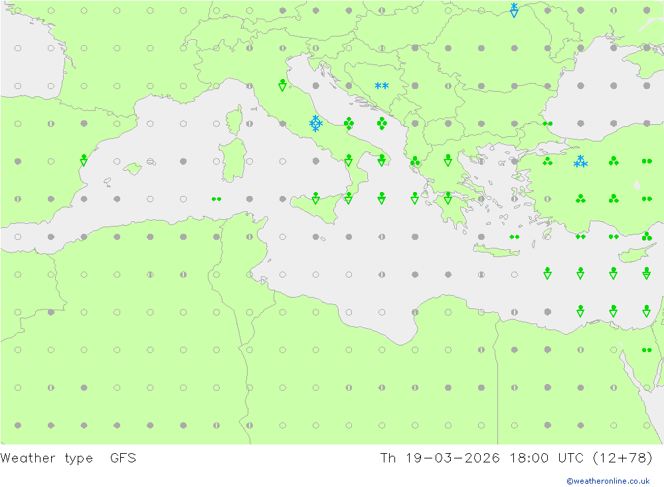
Task: Select the large blue snowflake over central Italy
Action: [x=315, y=124]
